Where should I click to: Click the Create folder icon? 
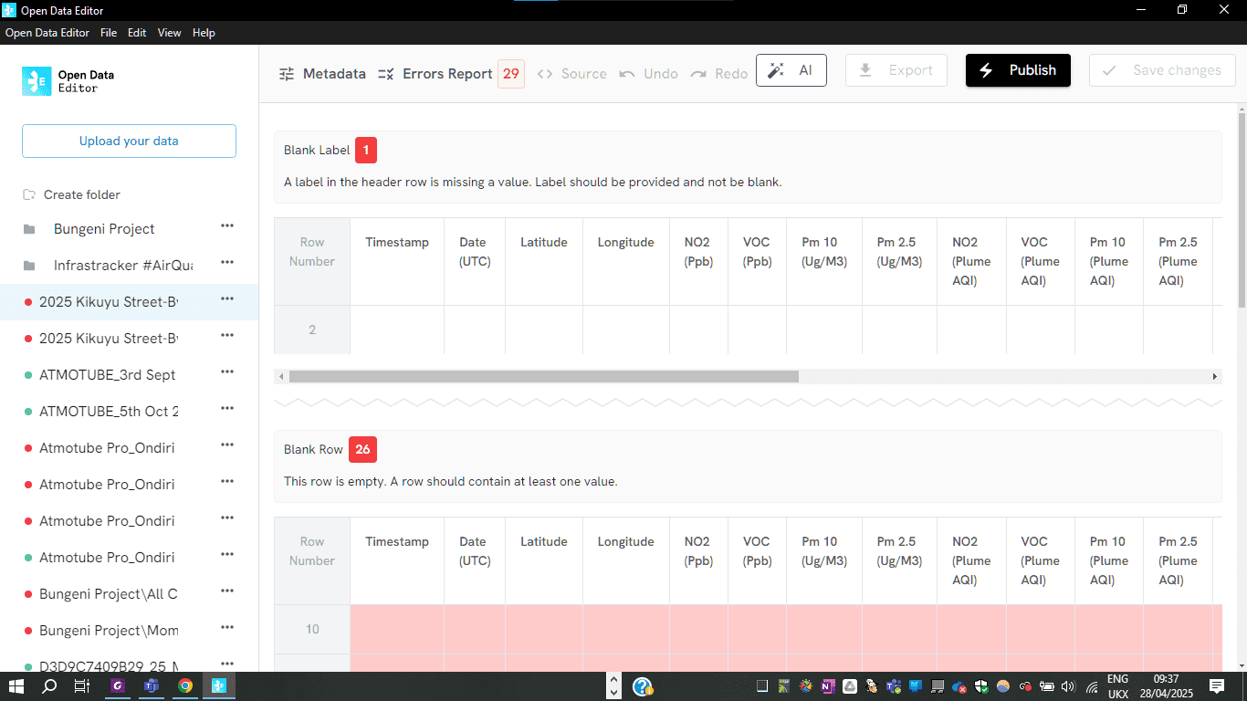click(x=30, y=194)
